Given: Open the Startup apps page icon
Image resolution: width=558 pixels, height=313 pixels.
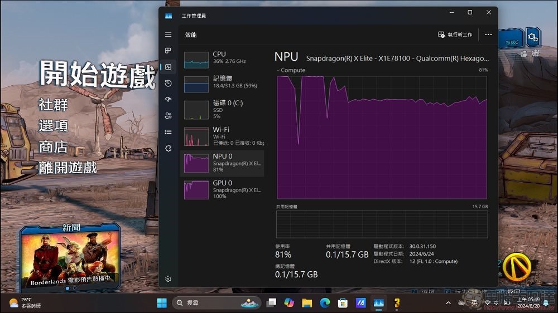Looking at the screenshot, I should tap(169, 99).
